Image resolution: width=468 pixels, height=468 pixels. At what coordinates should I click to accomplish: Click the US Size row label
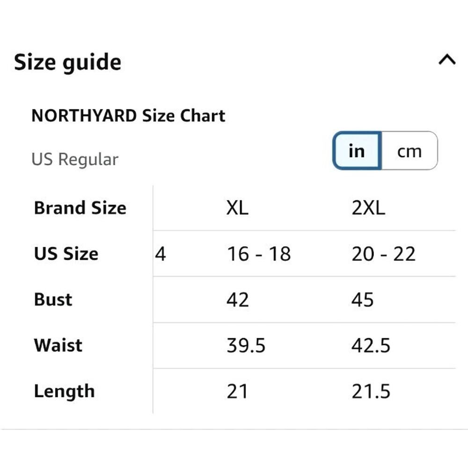66,254
